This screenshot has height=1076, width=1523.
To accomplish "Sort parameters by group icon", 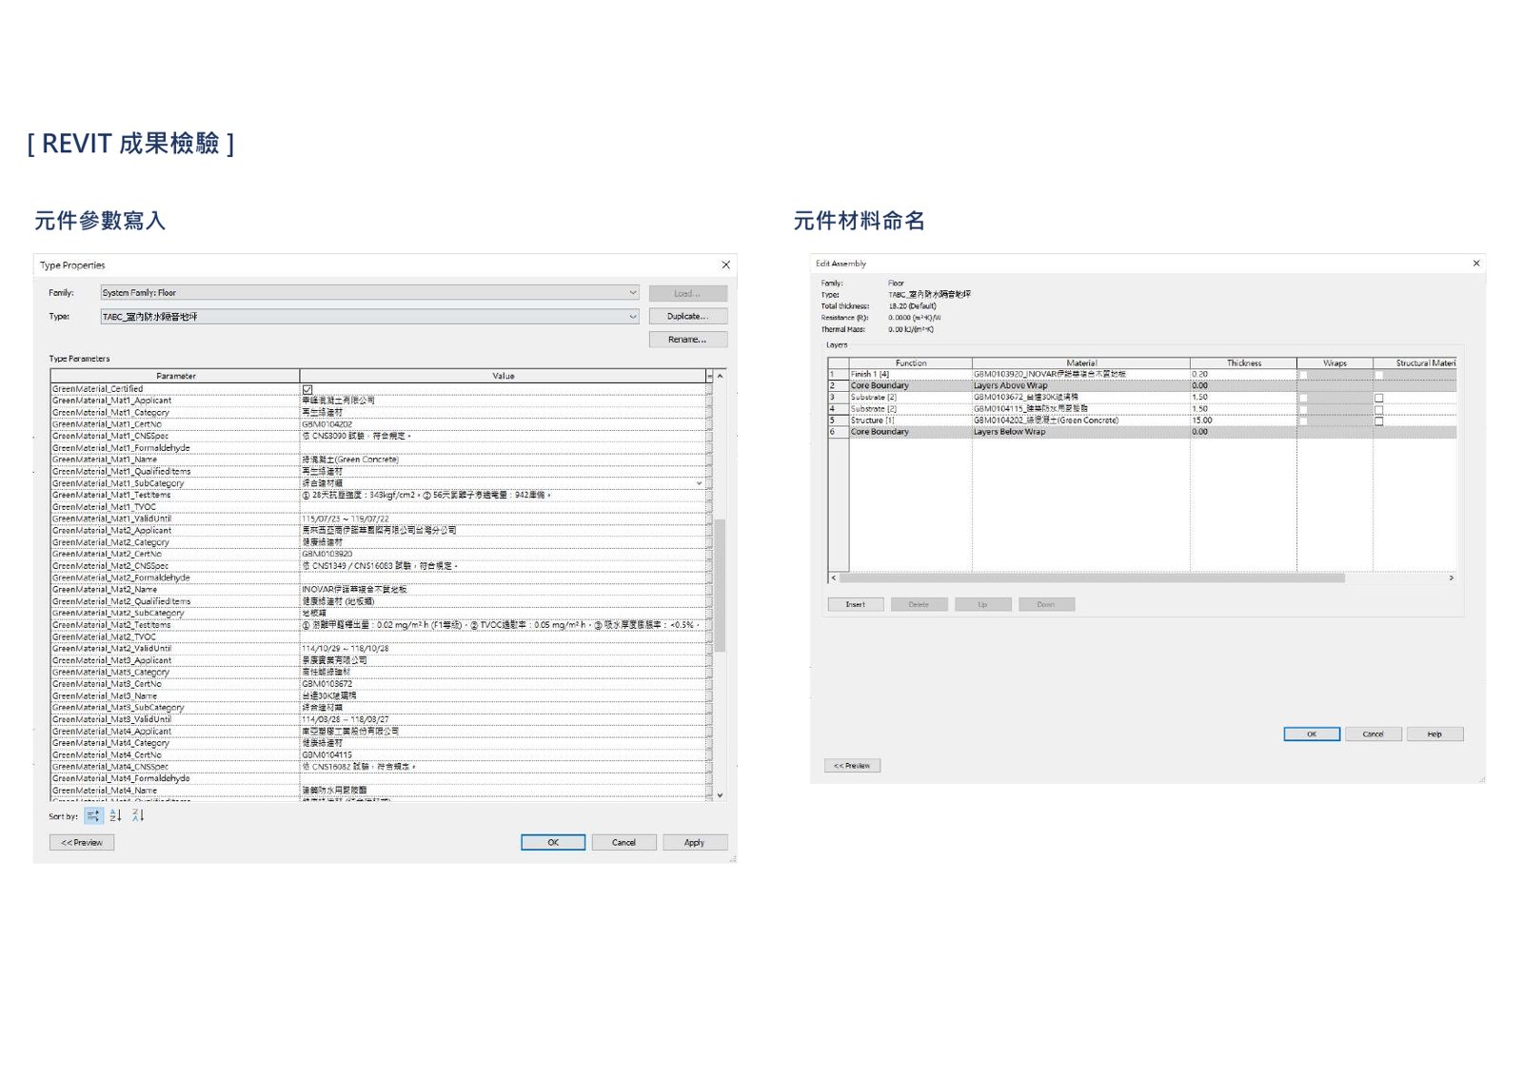I will point(93,815).
